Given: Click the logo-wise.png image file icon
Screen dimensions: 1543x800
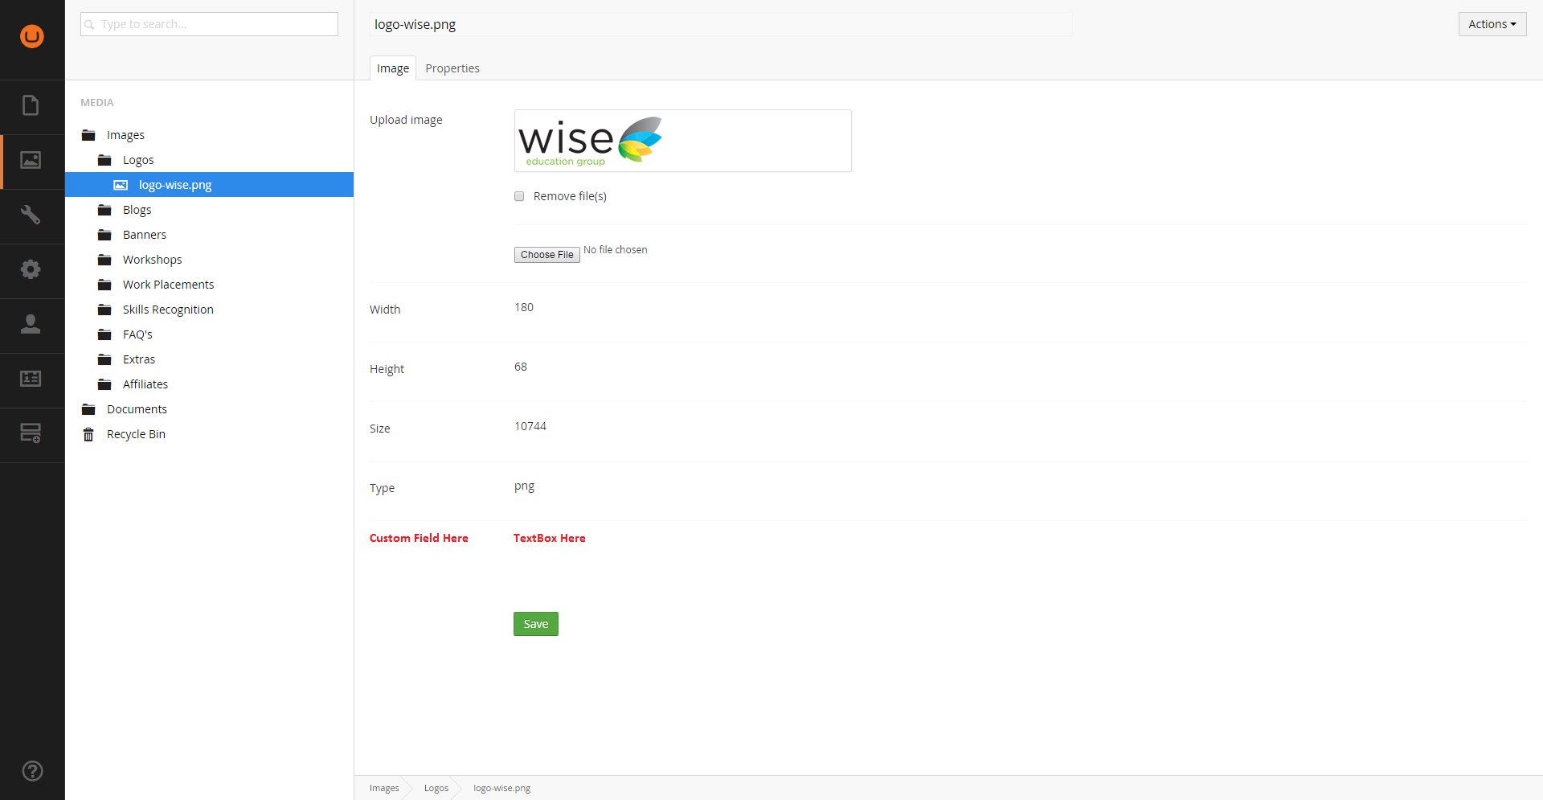Looking at the screenshot, I should click(121, 185).
